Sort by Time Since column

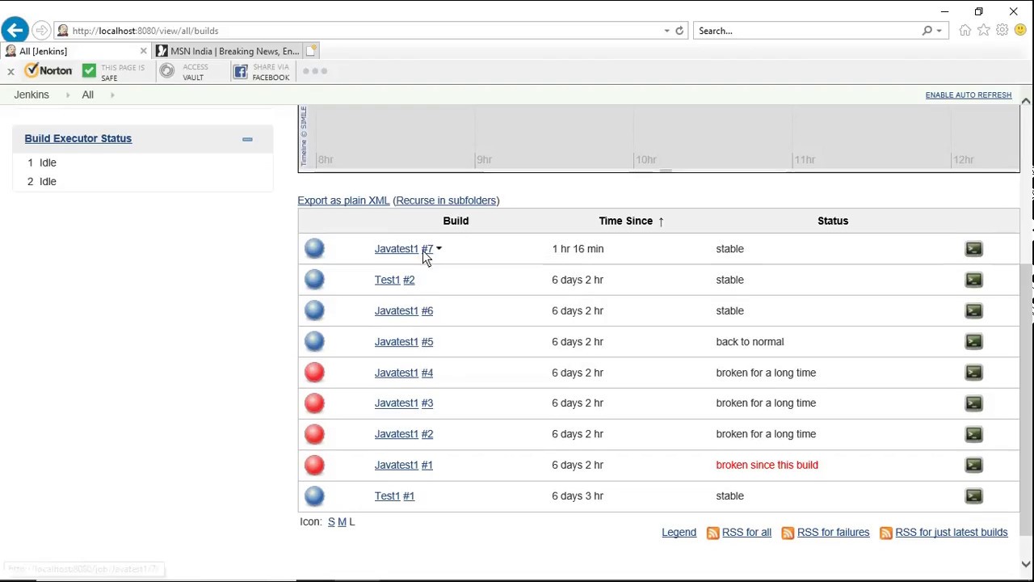point(631,221)
